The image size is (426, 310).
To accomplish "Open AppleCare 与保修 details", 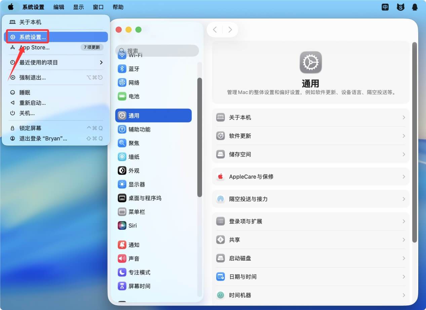I will pyautogui.click(x=310, y=176).
